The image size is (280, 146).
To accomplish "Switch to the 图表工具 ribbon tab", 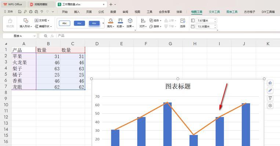I will pos(232,12).
